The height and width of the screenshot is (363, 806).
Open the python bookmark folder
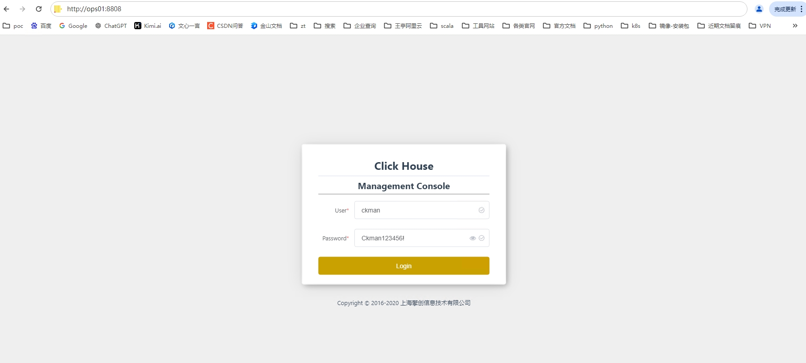click(x=598, y=26)
